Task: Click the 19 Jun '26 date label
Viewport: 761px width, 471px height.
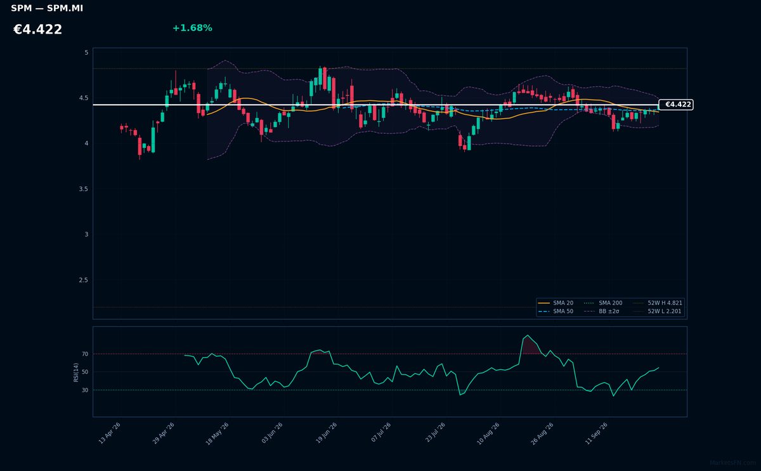Action: (326, 433)
